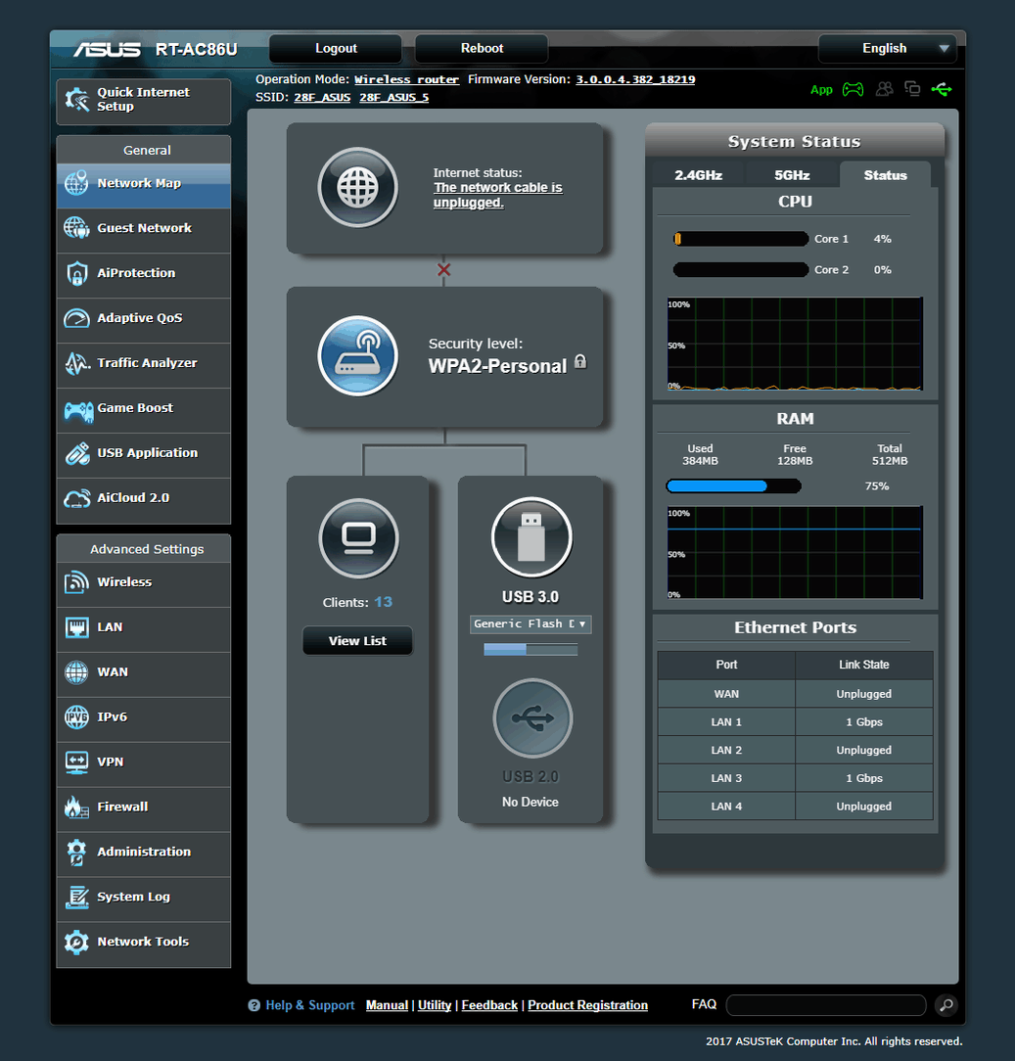Image resolution: width=1015 pixels, height=1061 pixels.
Task: Click the WPA2-Personal security level text
Action: coord(497,366)
